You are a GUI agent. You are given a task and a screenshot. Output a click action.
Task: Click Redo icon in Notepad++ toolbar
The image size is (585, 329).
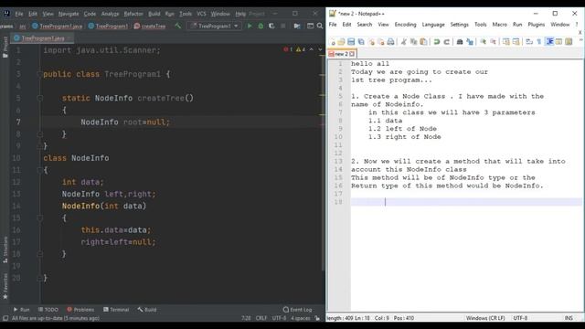click(x=446, y=42)
